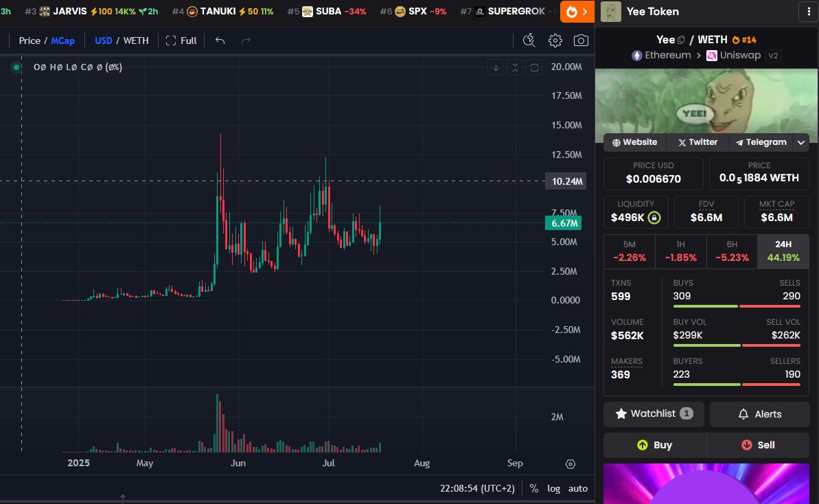Open the three-dot menu beside Yee Token
This screenshot has height=504, width=819.
(x=809, y=12)
